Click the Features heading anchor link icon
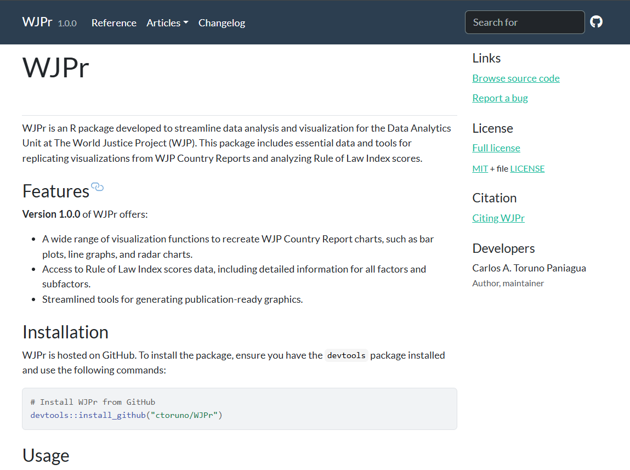The height and width of the screenshot is (470, 630). tap(97, 187)
